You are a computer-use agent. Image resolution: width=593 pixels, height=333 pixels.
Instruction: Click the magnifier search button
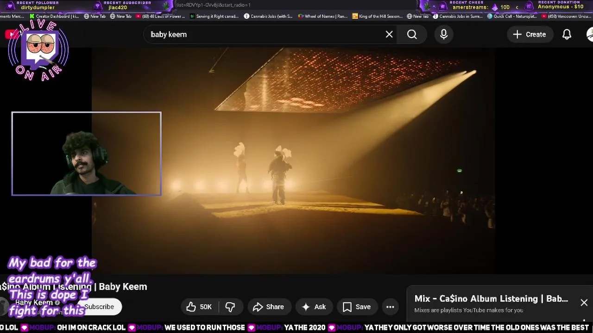412,34
